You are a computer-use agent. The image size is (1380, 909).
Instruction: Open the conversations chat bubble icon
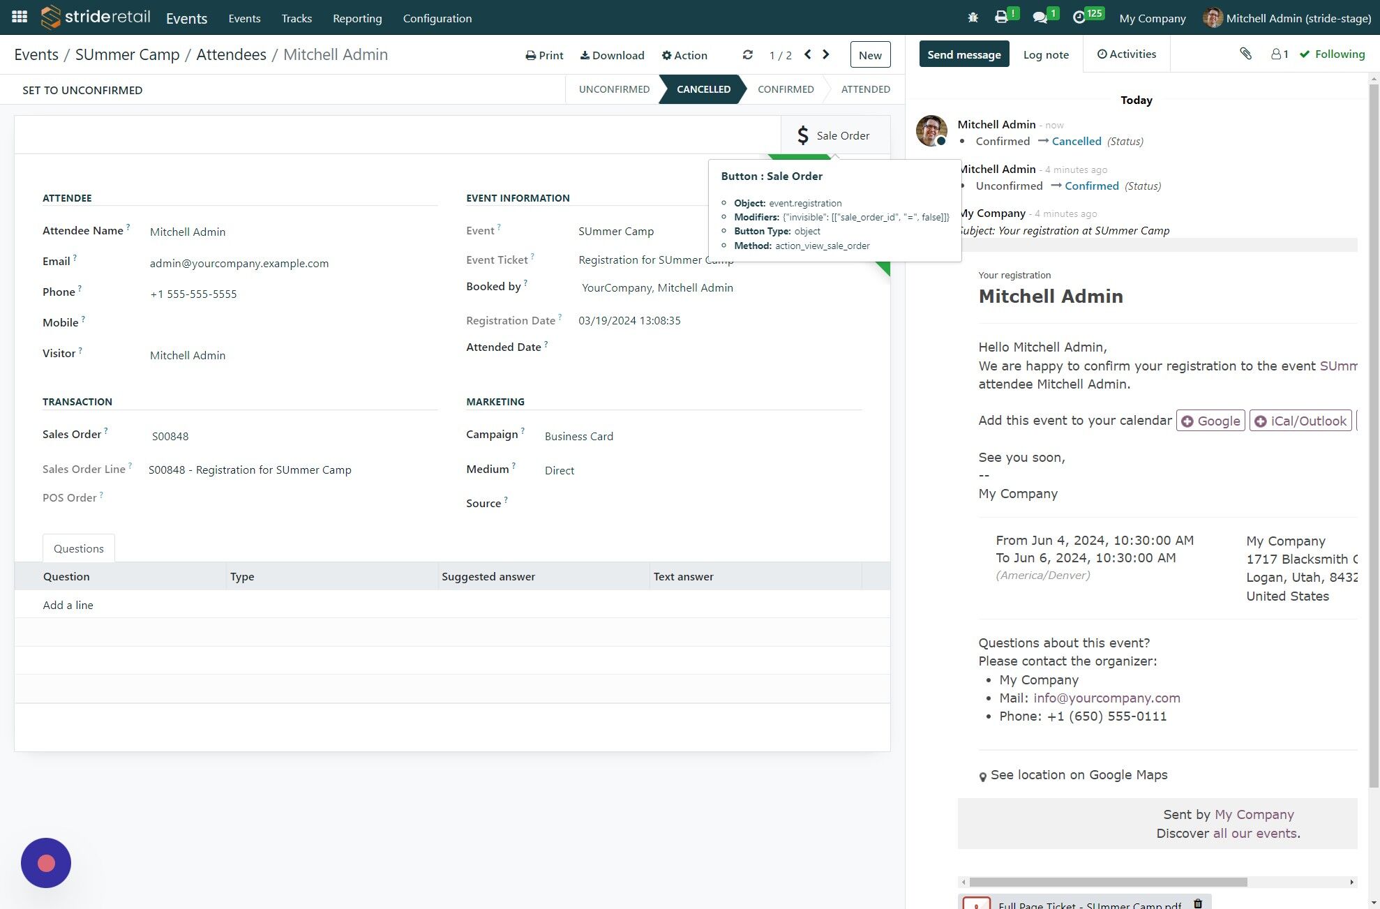[1040, 18]
